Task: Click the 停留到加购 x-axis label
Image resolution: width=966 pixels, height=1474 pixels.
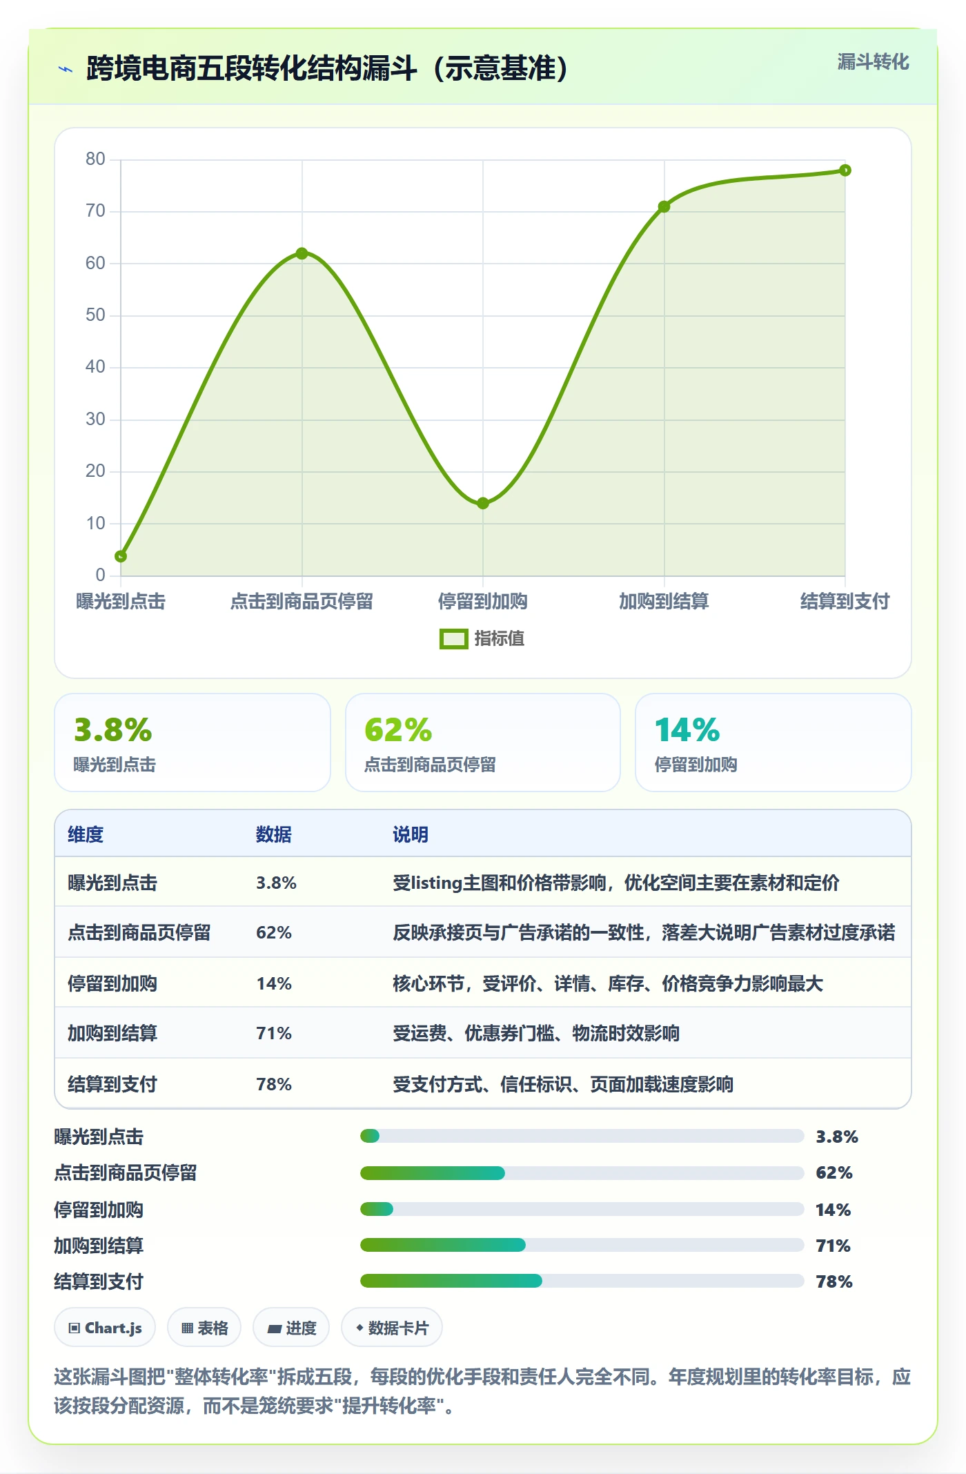Action: [x=483, y=601]
